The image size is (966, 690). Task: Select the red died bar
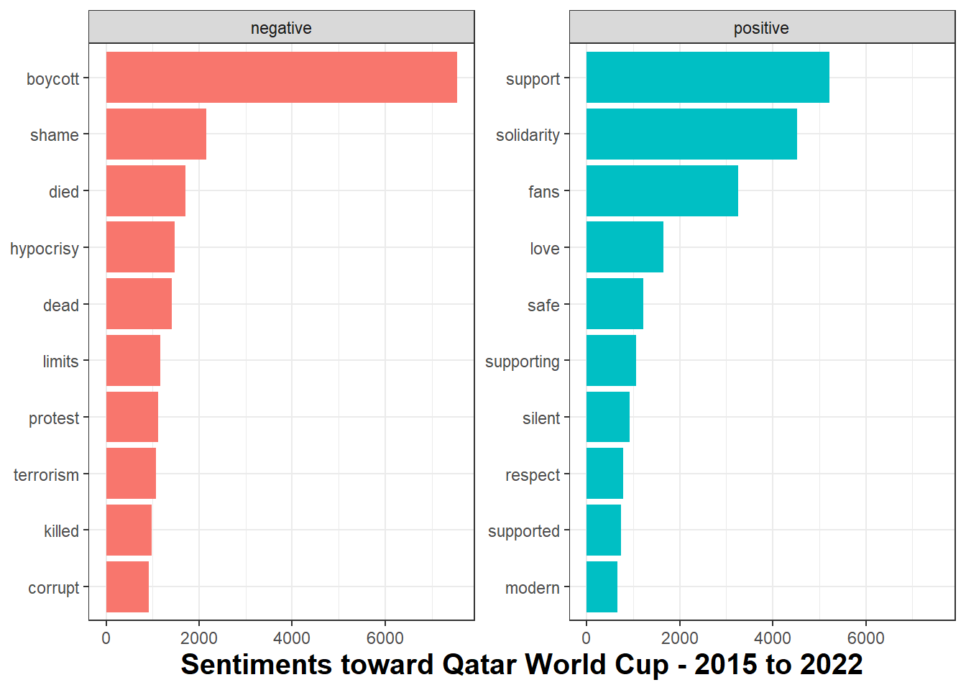tap(145, 190)
